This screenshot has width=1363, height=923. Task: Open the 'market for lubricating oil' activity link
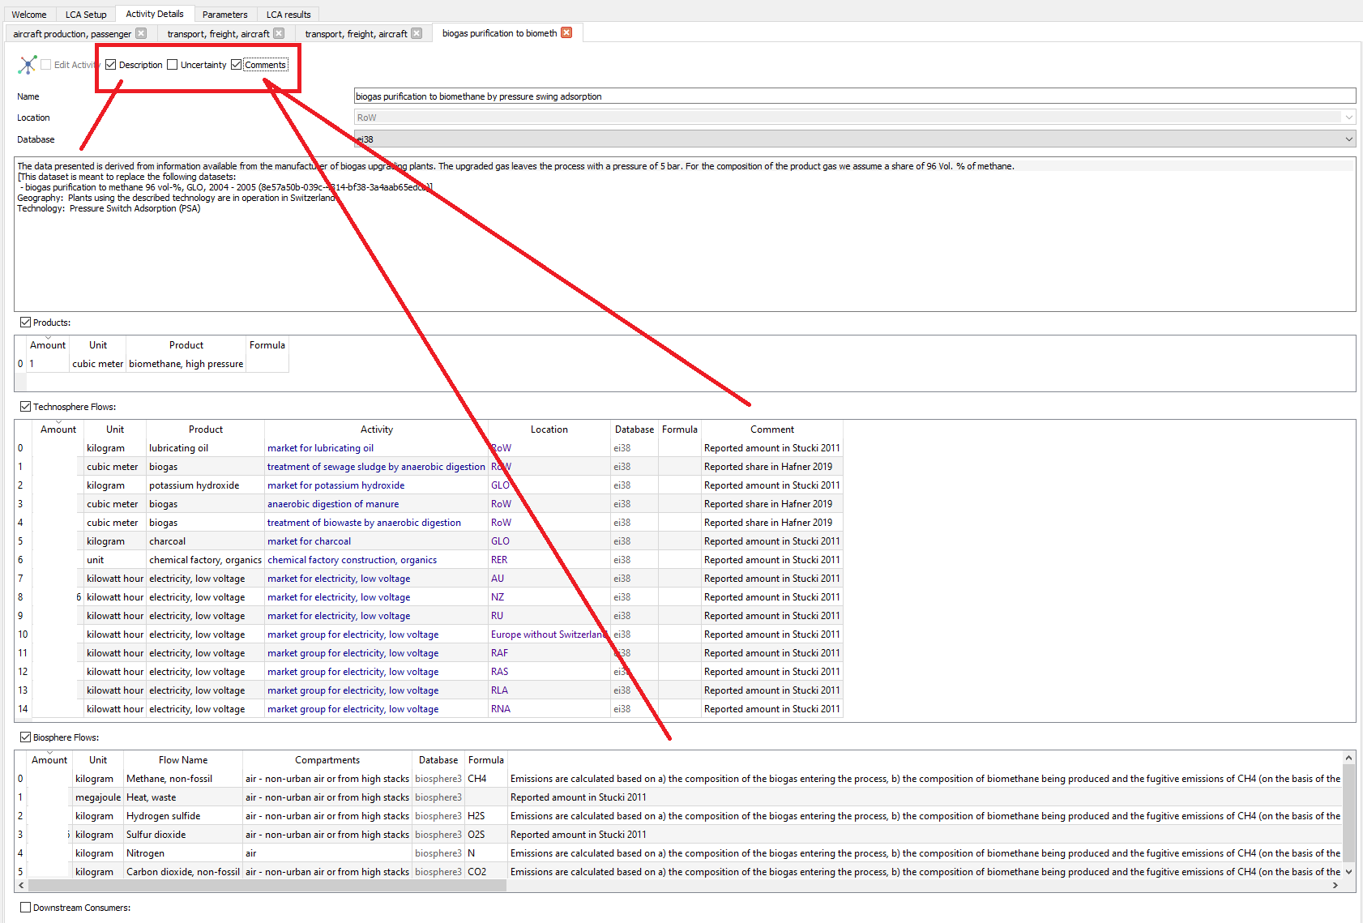(320, 447)
